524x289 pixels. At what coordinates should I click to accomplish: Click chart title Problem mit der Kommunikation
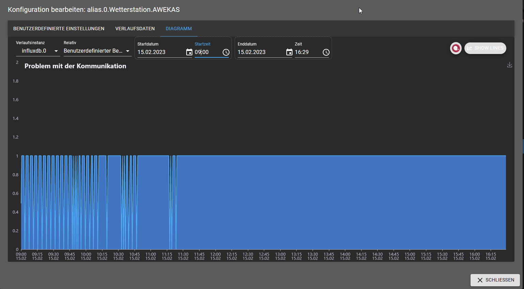(75, 66)
